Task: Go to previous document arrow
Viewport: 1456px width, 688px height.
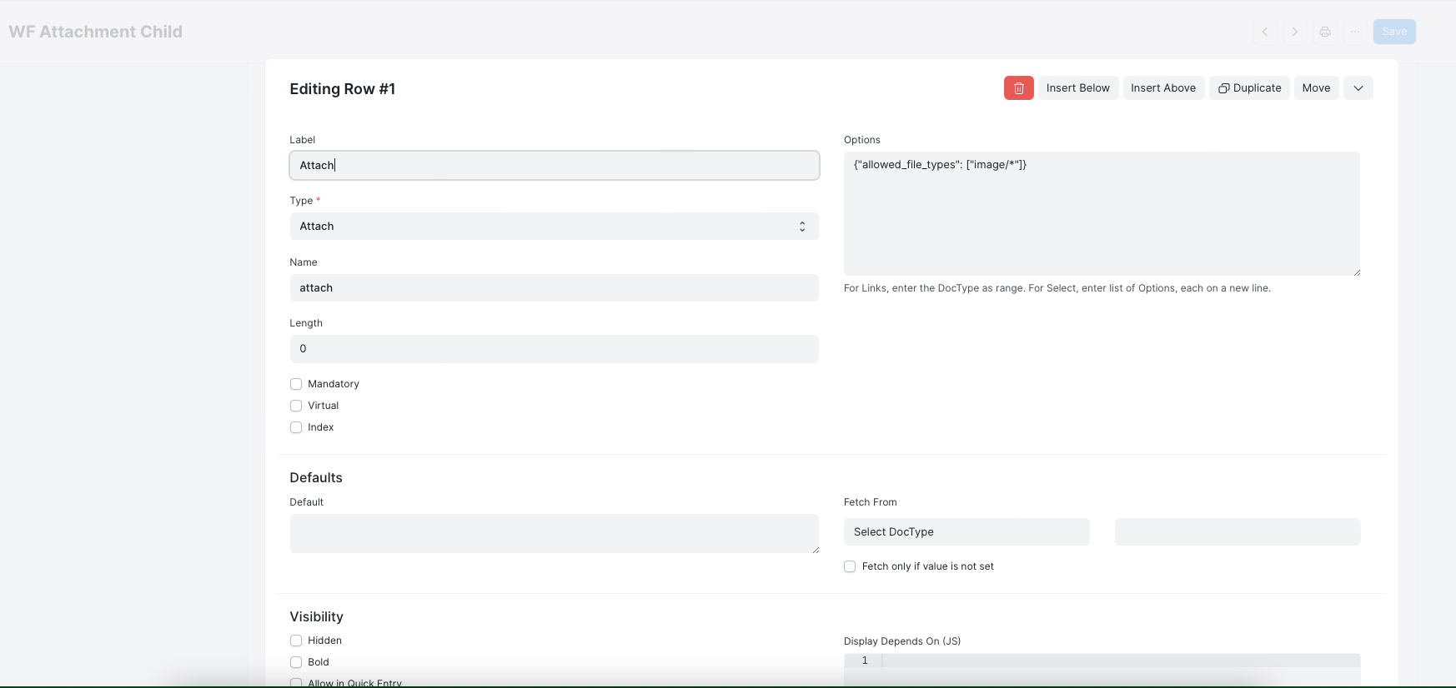Action: tap(1265, 32)
